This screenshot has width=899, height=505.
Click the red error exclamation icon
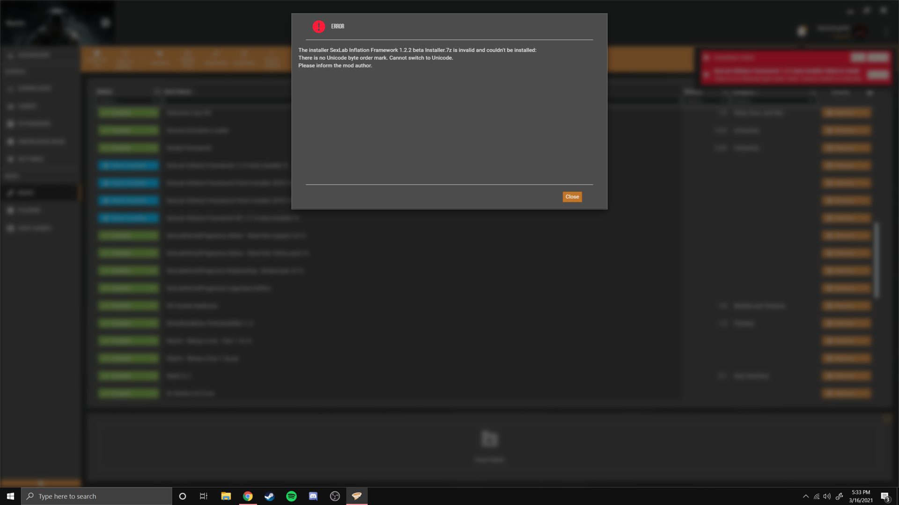pos(319,27)
